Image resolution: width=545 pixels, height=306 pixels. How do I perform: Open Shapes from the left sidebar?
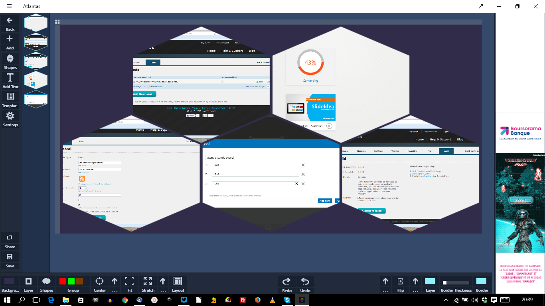[10, 59]
